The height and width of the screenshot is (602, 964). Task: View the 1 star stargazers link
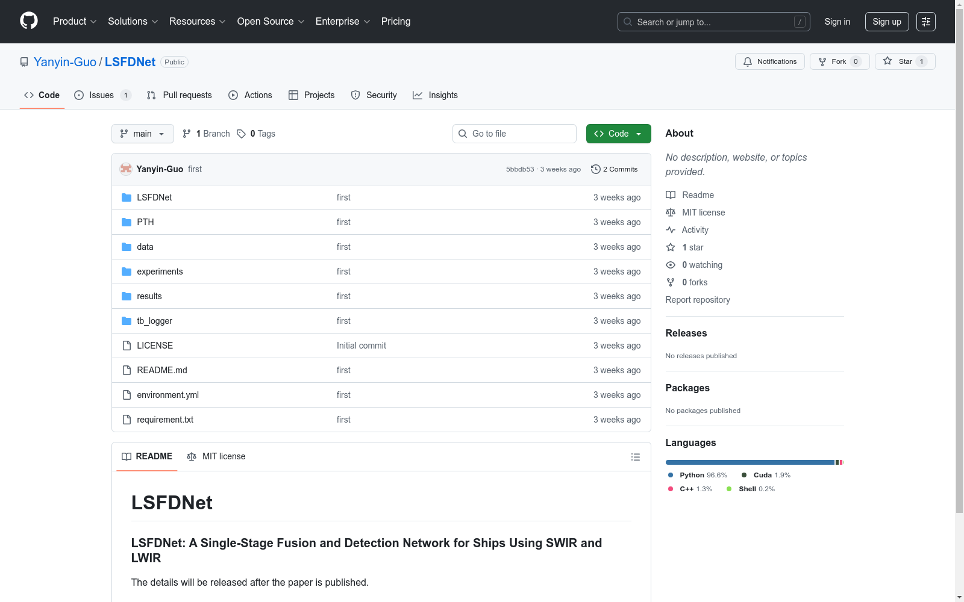tap(685, 247)
